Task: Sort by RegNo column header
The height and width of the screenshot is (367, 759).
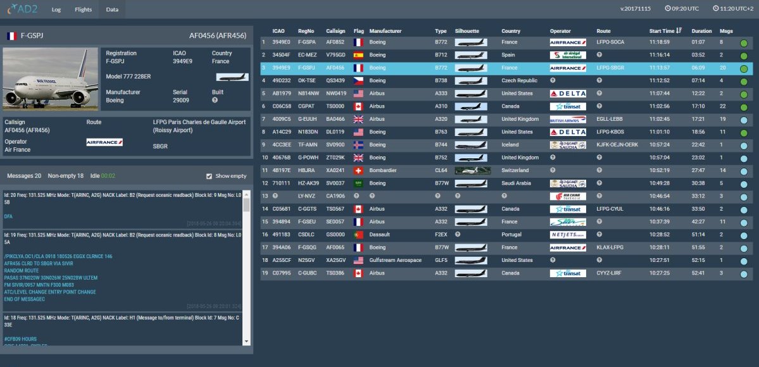Action: [306, 31]
